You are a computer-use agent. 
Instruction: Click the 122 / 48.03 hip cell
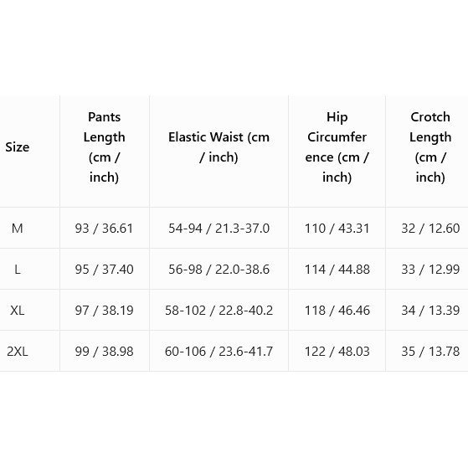[x=337, y=352]
